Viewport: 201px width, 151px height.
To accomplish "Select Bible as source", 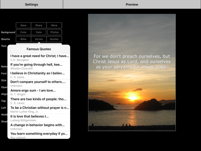I will point(23,39).
